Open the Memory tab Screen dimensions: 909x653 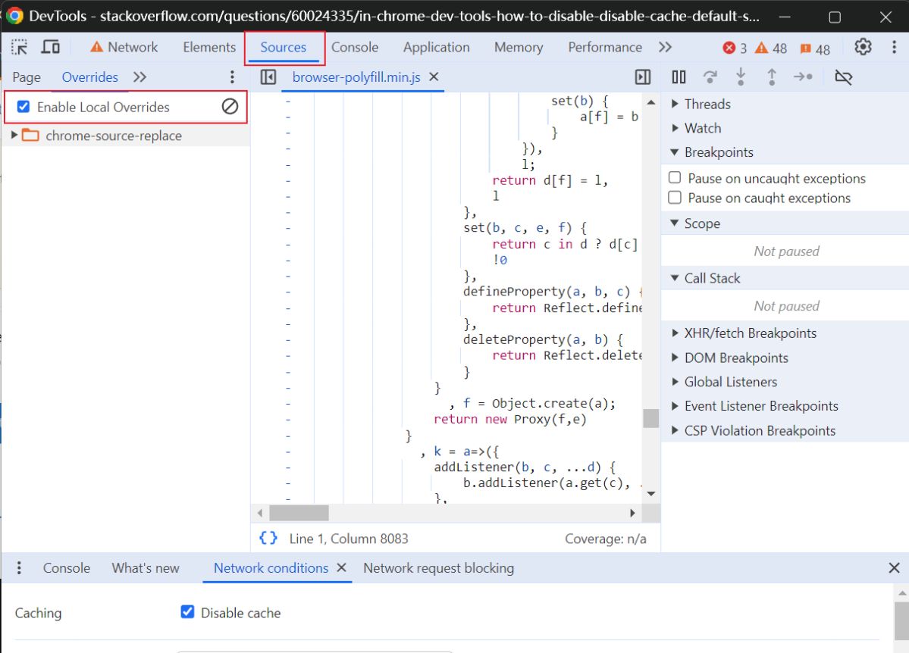(519, 47)
